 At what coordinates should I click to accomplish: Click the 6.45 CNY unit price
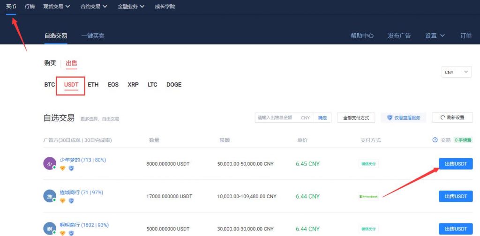pos(307,164)
